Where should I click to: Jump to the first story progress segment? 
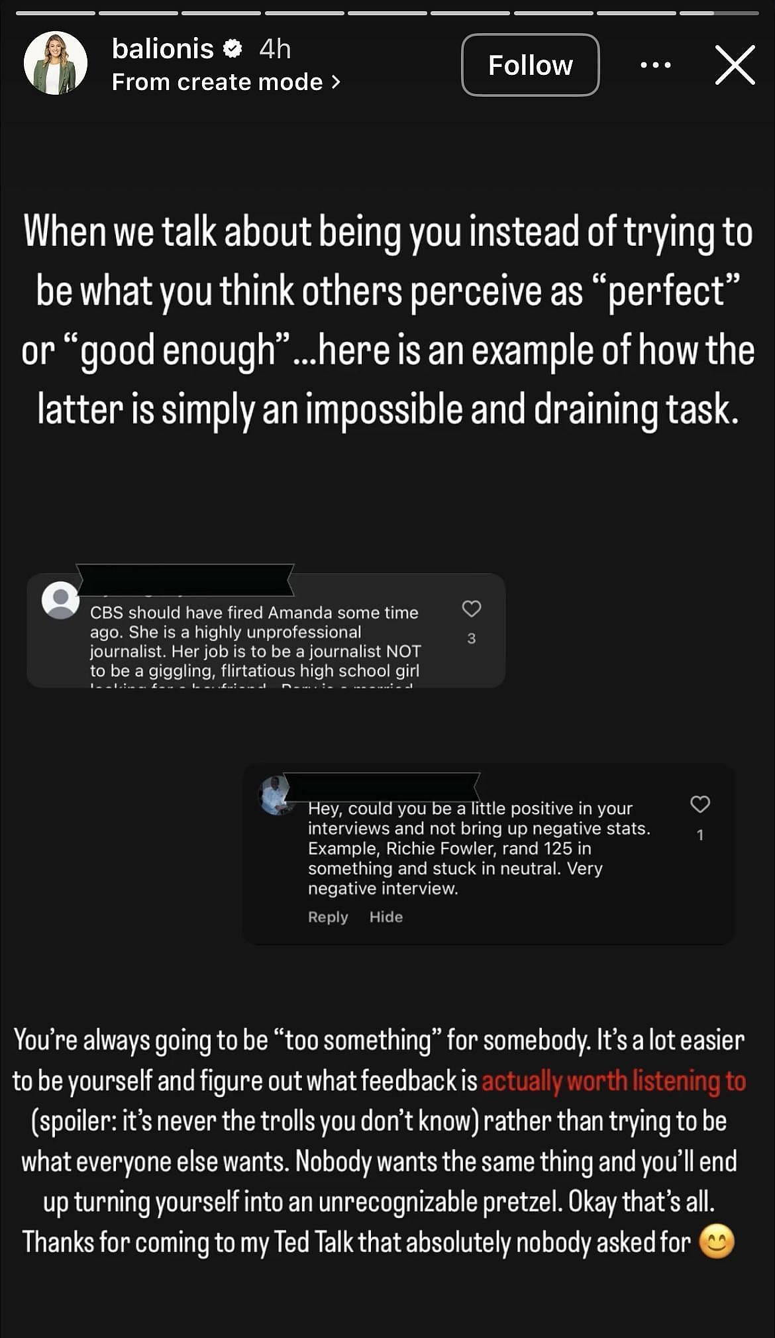coord(56,13)
